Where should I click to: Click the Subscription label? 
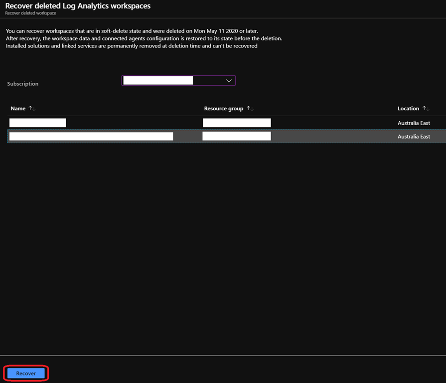23,84
